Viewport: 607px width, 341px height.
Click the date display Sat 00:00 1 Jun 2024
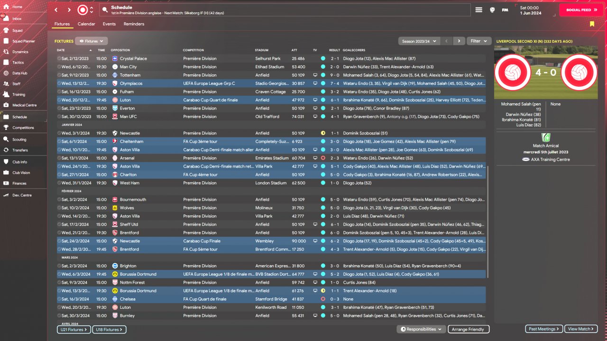[x=531, y=10]
